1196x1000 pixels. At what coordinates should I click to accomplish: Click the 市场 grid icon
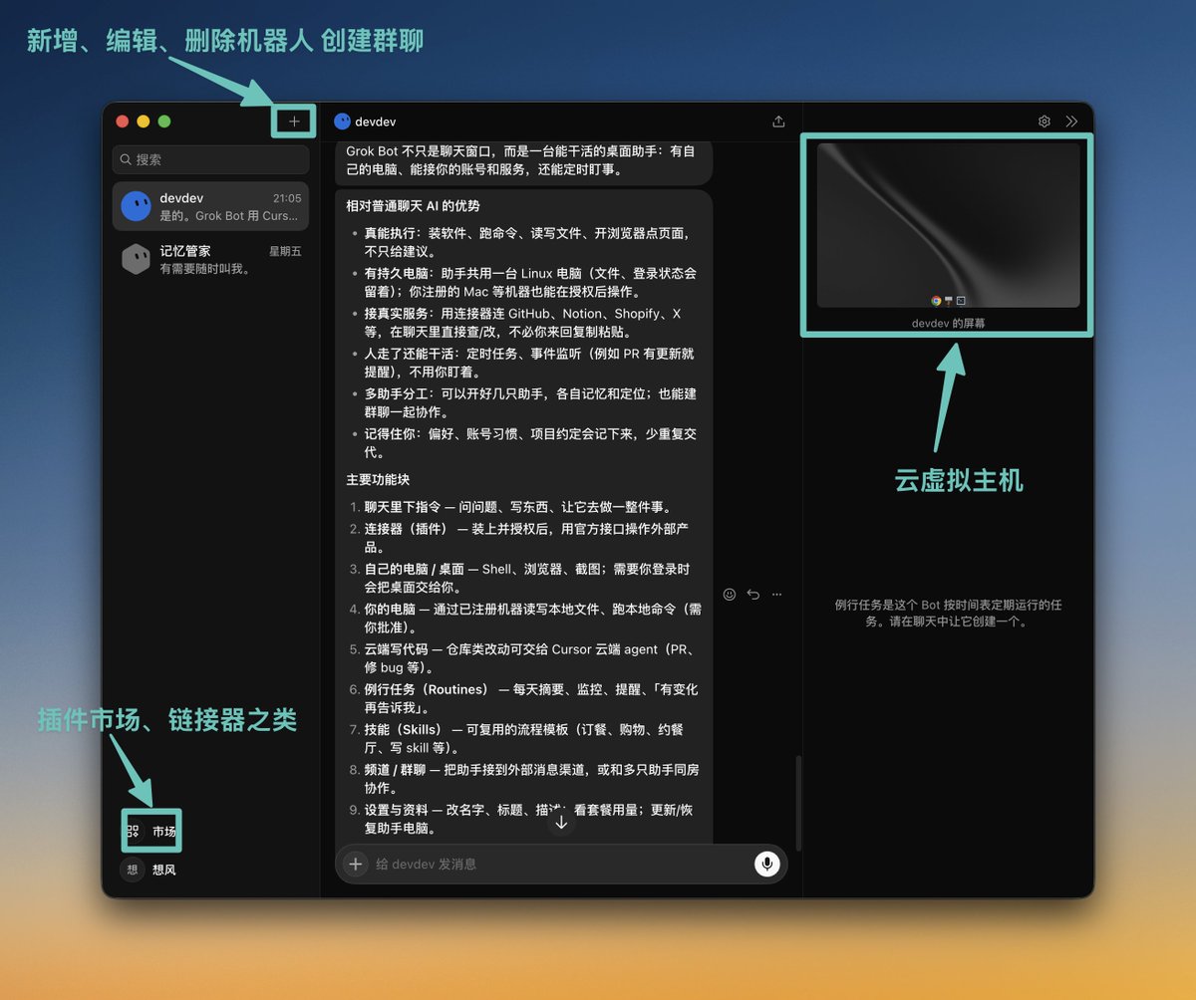[133, 832]
